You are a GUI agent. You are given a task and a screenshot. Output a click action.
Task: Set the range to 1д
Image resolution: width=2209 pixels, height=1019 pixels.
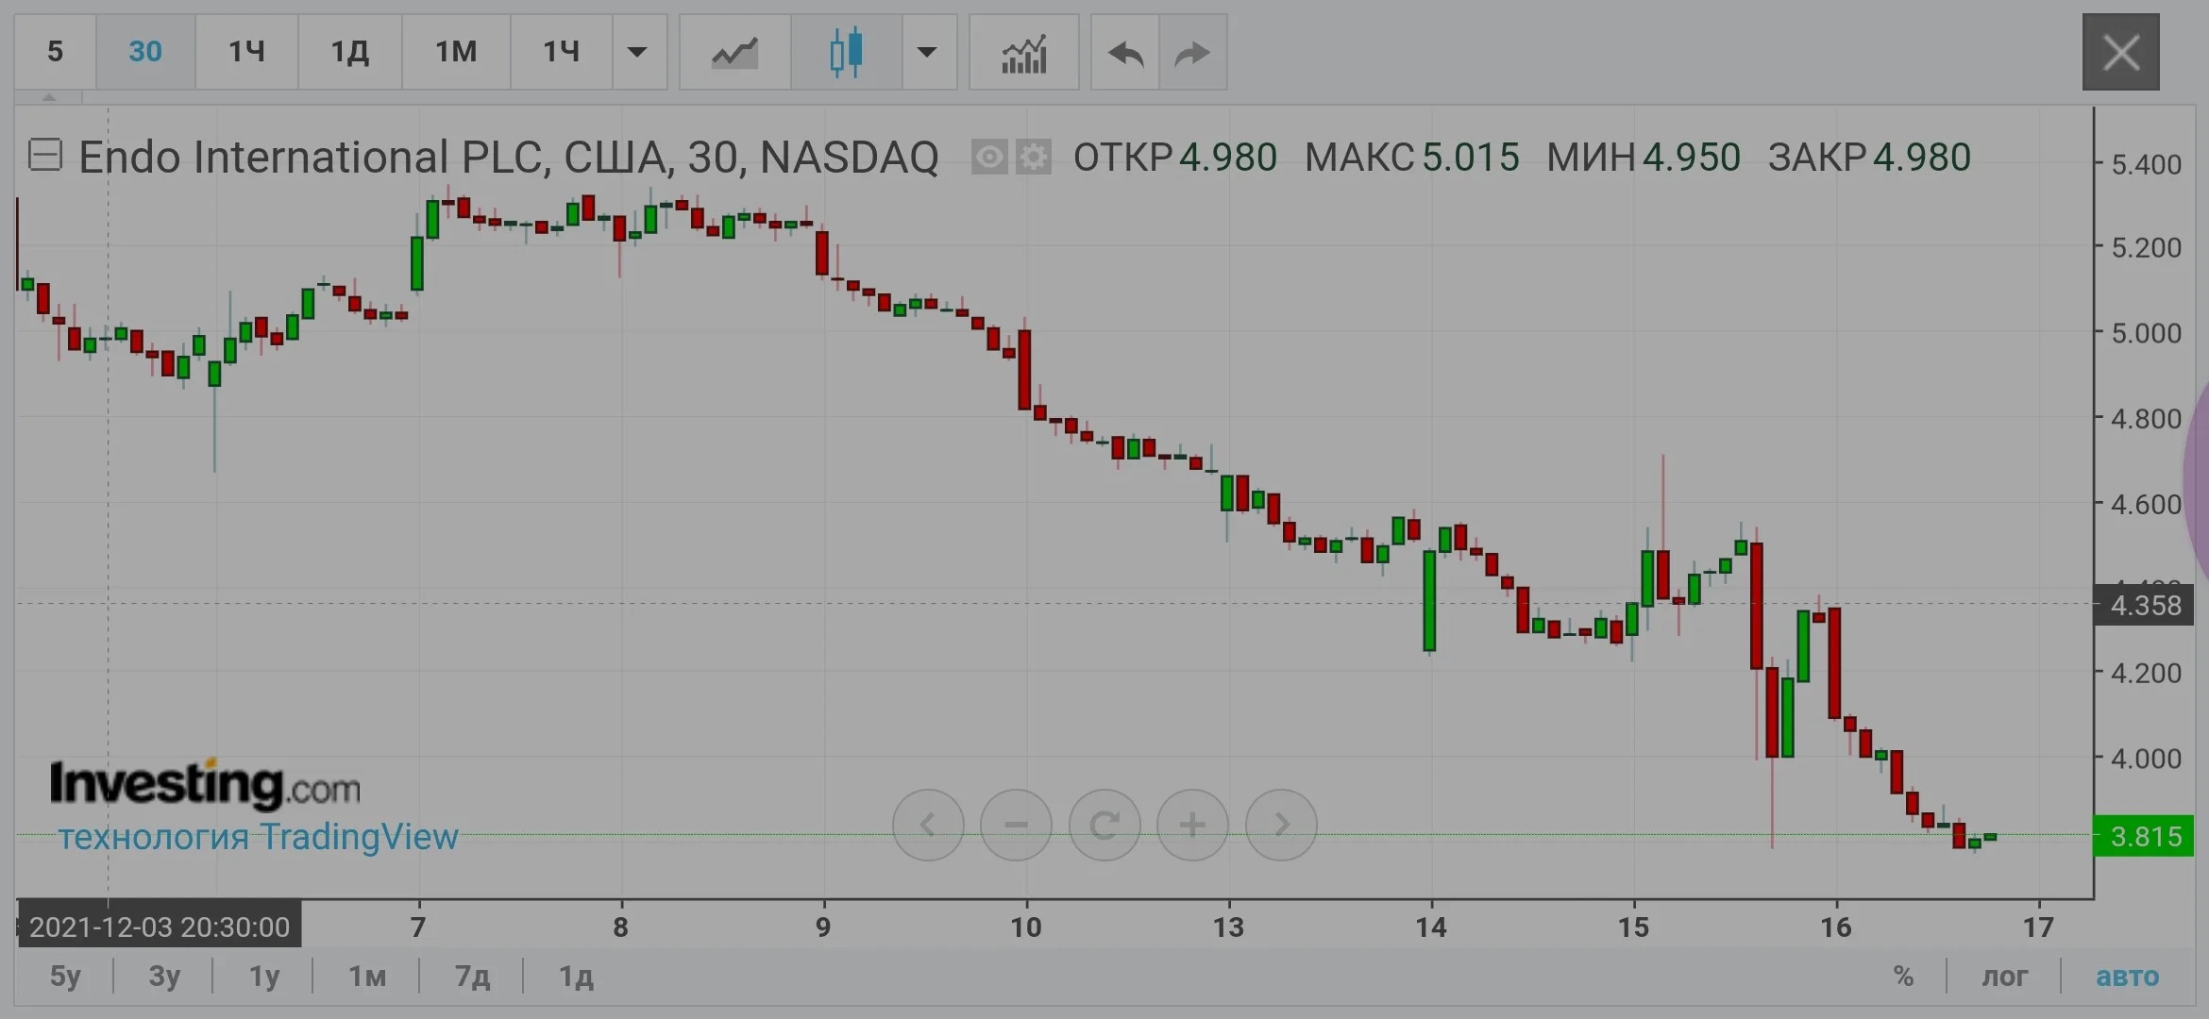pyautogui.click(x=576, y=976)
